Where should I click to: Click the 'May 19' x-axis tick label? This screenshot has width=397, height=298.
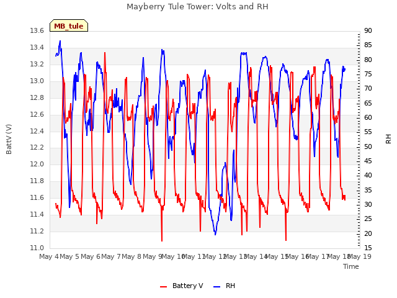360,256
